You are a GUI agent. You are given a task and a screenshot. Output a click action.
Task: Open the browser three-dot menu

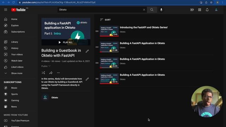(223, 2)
